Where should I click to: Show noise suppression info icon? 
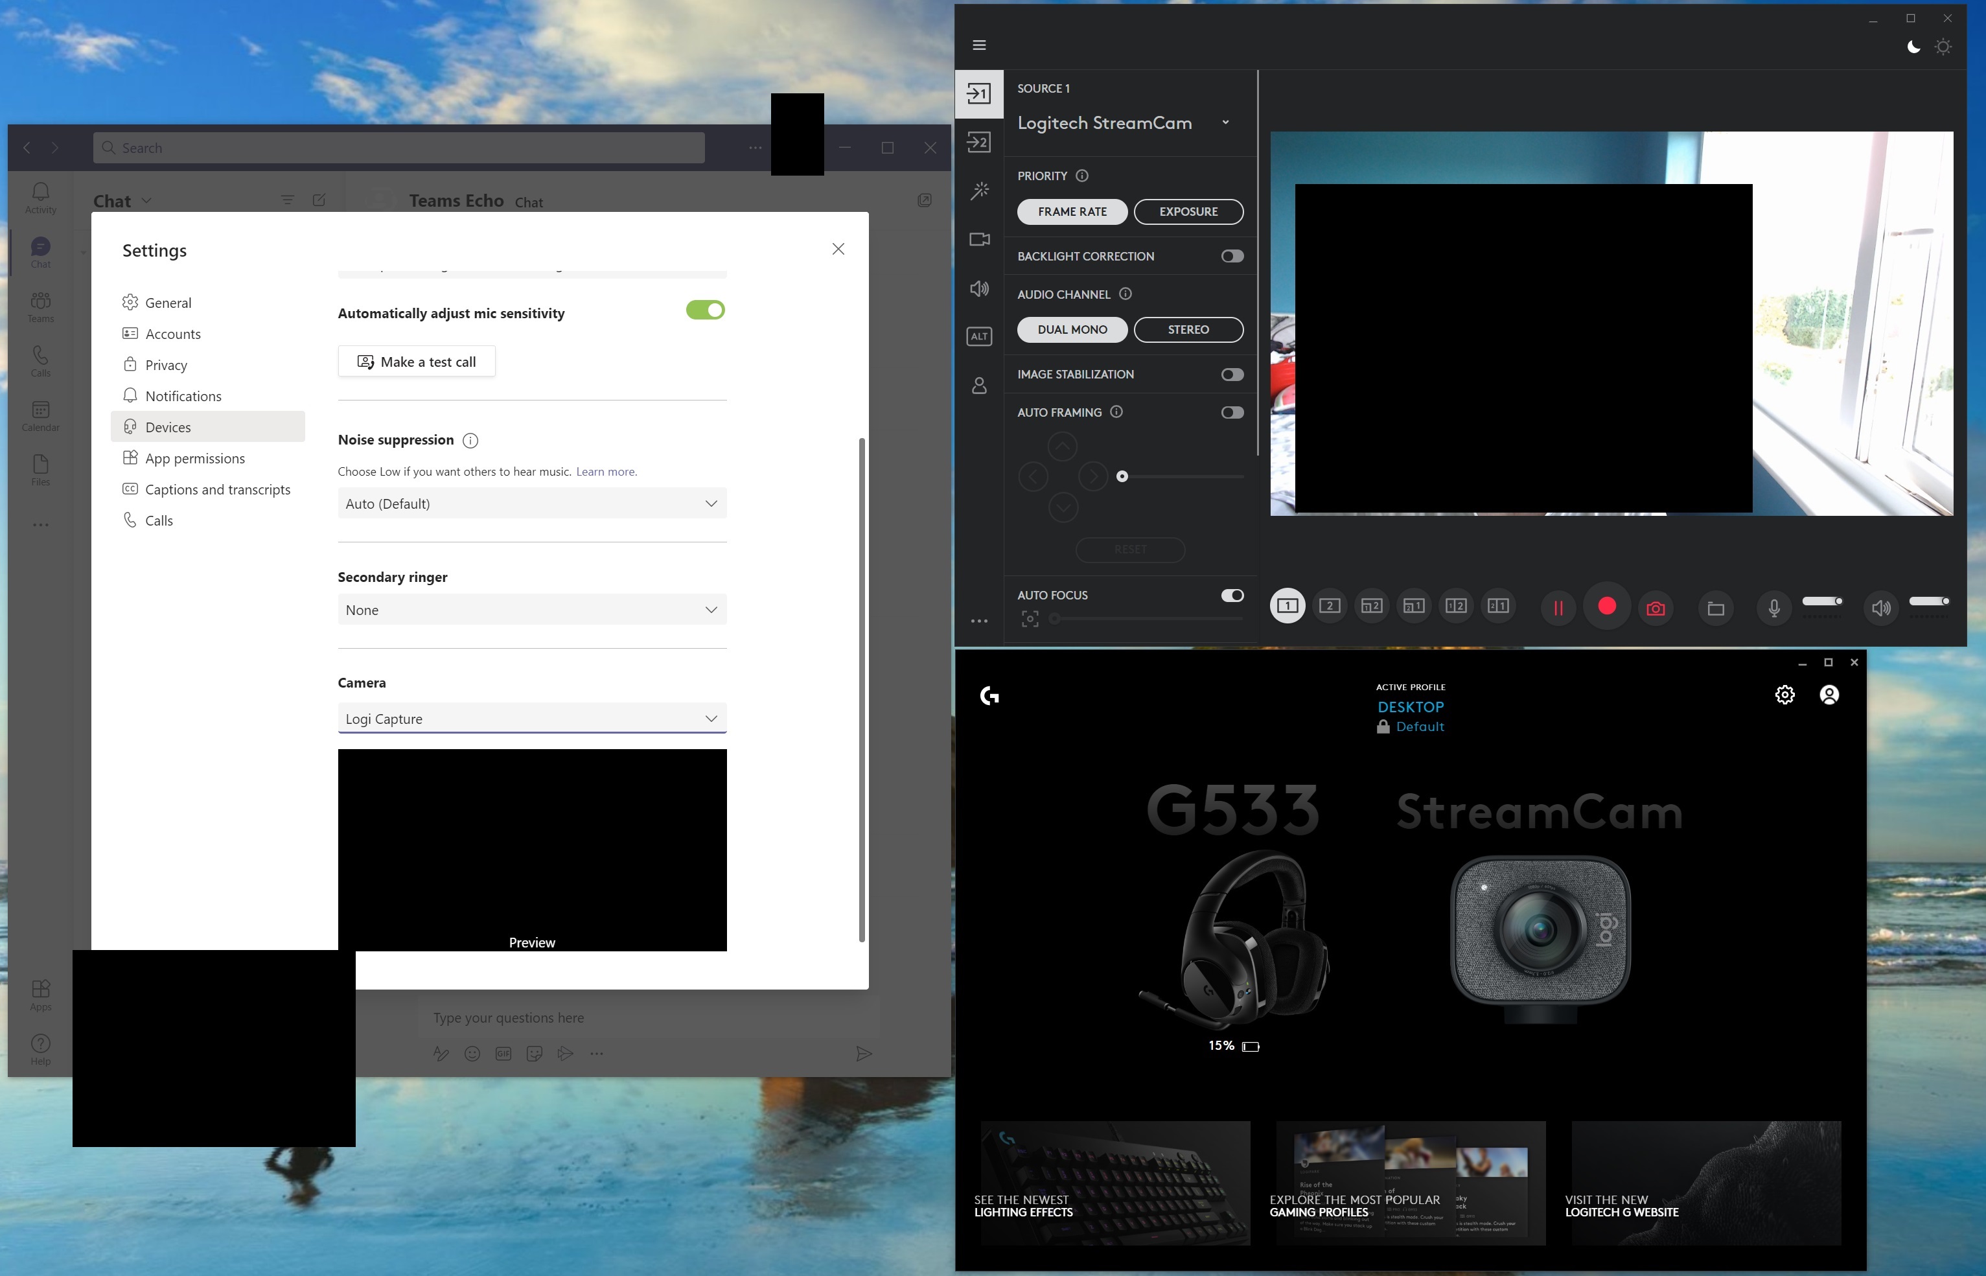pos(470,440)
